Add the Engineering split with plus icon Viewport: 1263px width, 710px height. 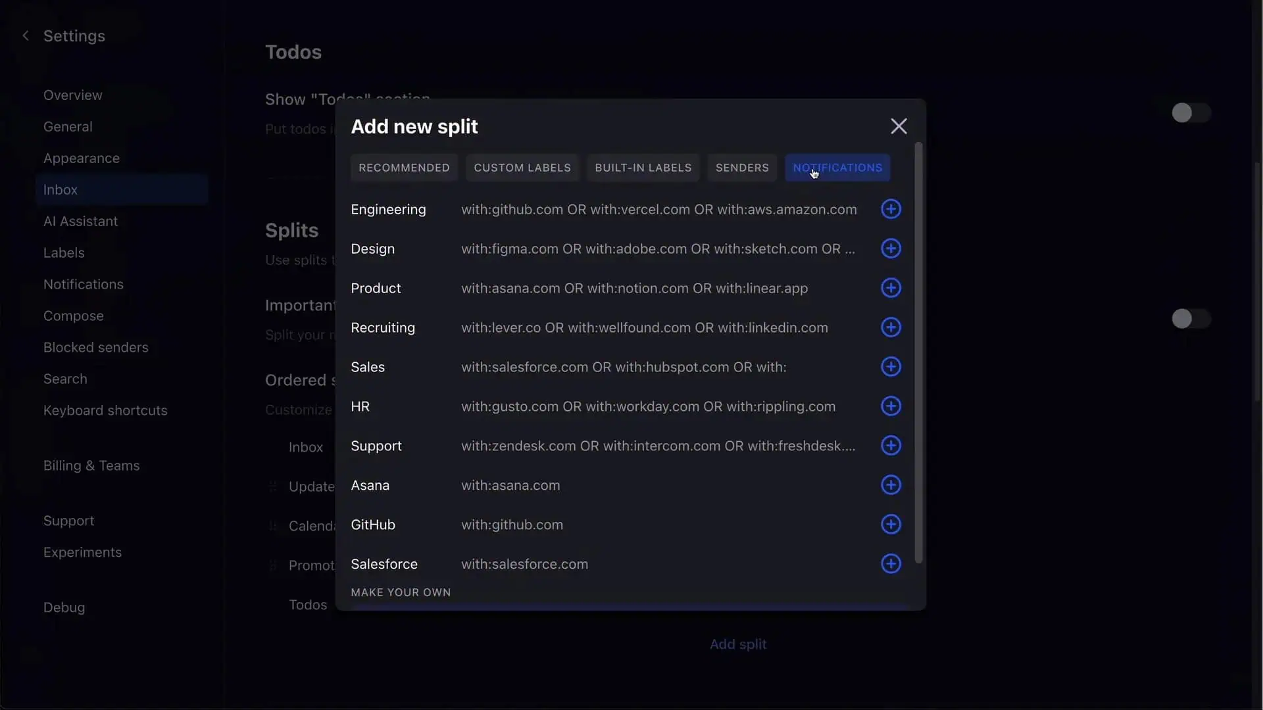pyautogui.click(x=891, y=209)
